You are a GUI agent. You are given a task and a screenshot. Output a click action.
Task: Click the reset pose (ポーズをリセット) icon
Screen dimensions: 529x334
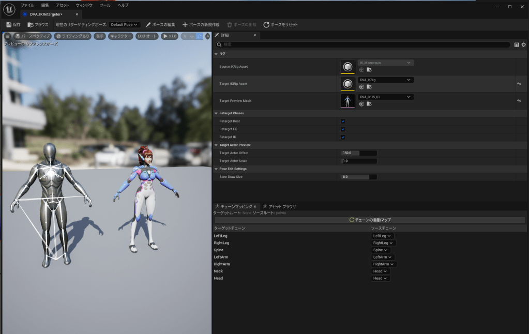tap(266, 25)
